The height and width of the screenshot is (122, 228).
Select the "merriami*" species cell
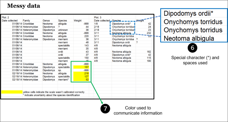pos(64,80)
